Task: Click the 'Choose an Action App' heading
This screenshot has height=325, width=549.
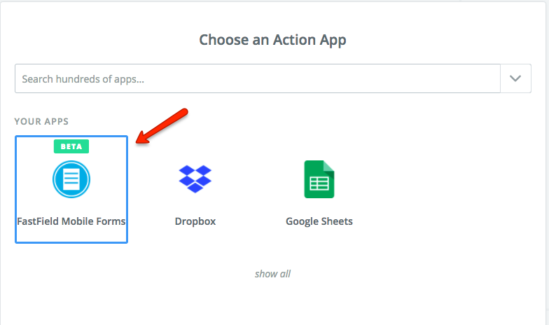Action: pos(273,39)
